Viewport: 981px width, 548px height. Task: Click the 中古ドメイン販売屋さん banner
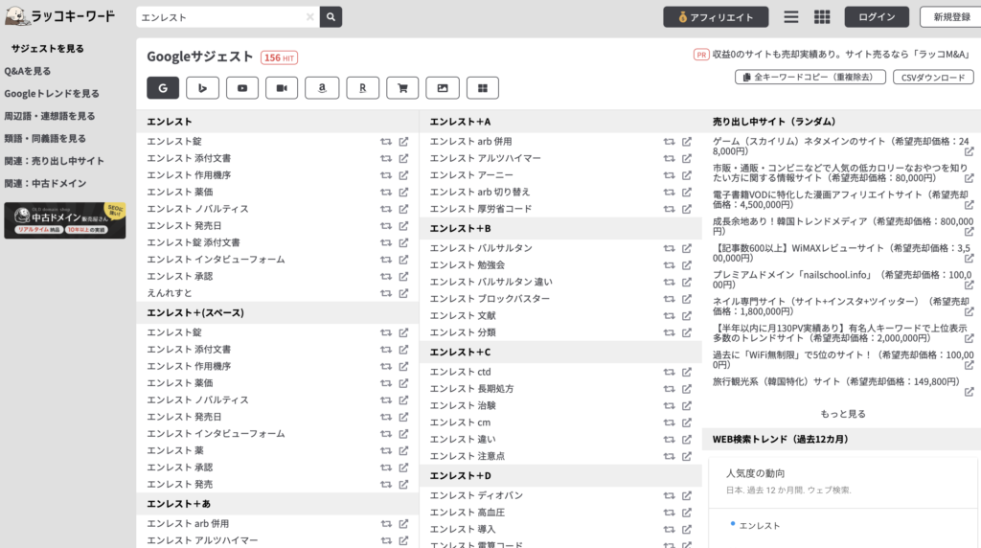65,220
